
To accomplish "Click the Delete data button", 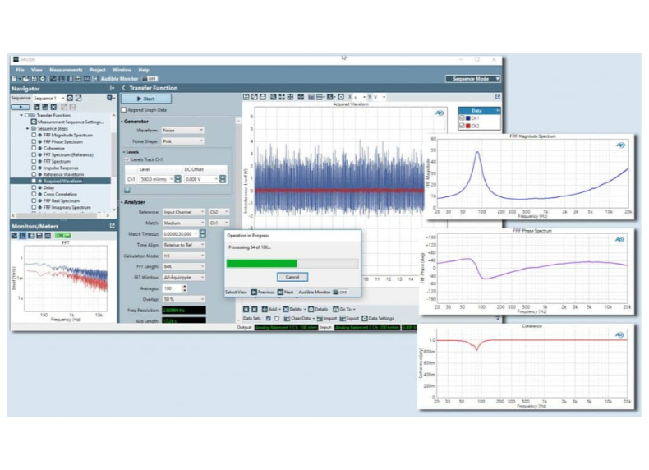I will coord(294,309).
